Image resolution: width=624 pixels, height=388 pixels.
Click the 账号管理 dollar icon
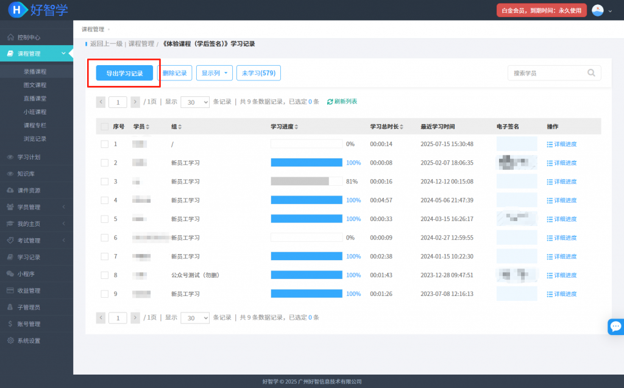[10, 324]
